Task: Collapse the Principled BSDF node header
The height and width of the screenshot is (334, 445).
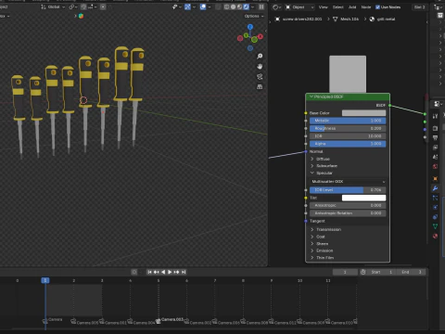Action: click(311, 96)
